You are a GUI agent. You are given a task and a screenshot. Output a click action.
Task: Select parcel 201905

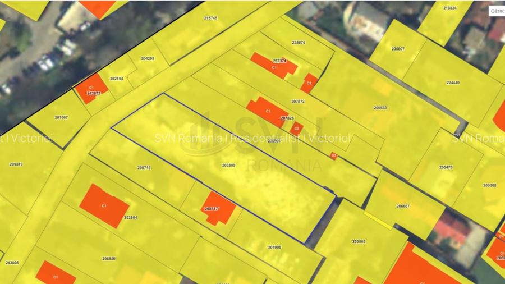tap(274, 247)
